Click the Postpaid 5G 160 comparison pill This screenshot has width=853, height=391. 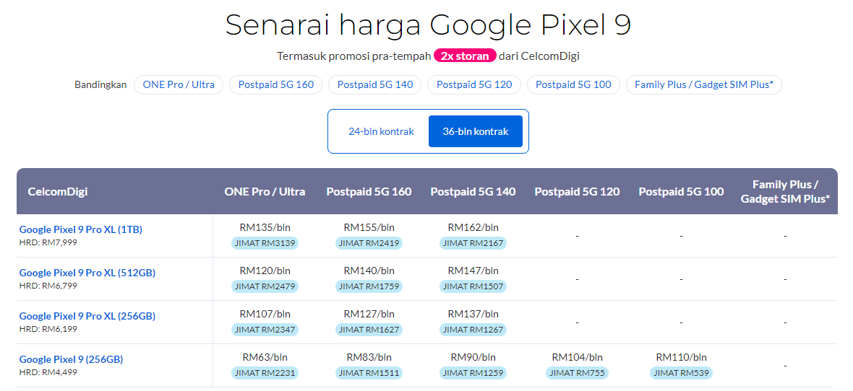(276, 84)
